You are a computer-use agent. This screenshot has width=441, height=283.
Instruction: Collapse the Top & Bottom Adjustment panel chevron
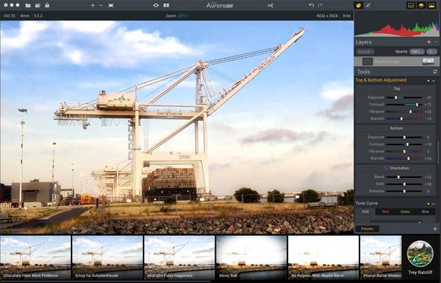(x=433, y=81)
